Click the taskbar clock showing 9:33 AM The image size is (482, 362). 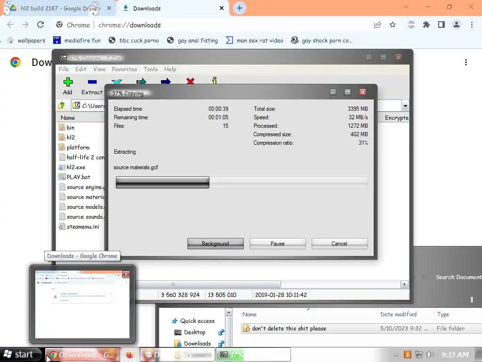click(x=455, y=354)
